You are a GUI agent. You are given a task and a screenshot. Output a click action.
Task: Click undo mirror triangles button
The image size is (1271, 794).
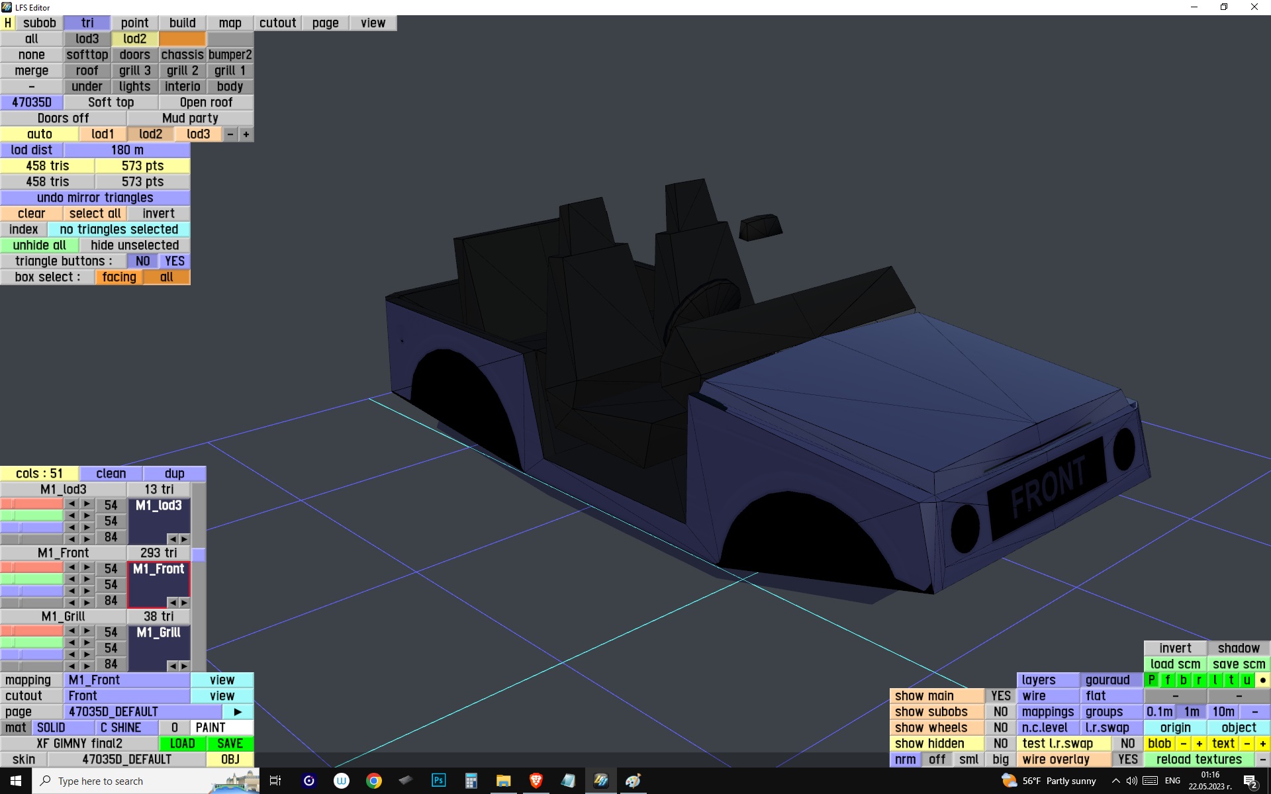95,198
